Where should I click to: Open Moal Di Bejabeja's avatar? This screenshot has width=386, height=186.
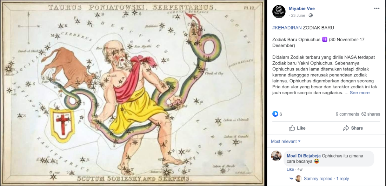coord(276,156)
